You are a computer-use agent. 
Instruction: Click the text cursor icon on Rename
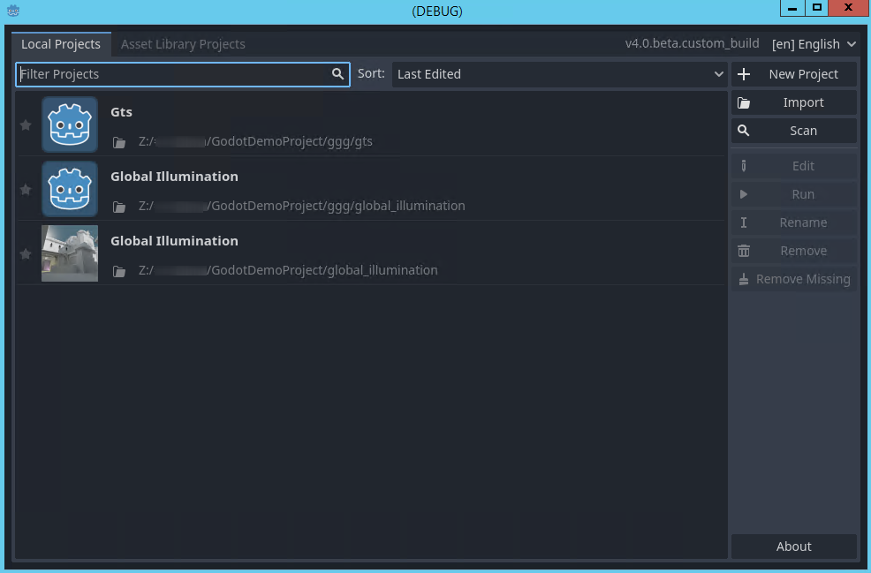point(744,222)
